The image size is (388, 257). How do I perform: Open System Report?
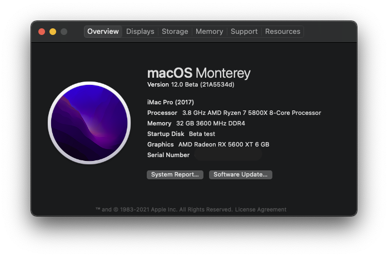click(175, 174)
